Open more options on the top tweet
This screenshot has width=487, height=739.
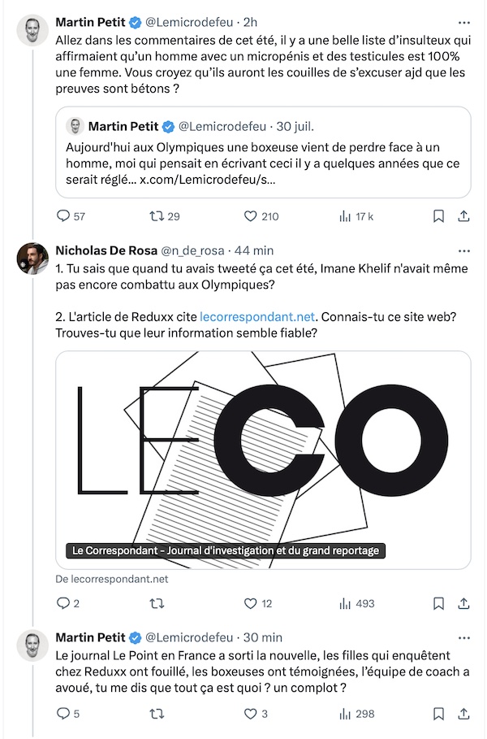point(464,23)
